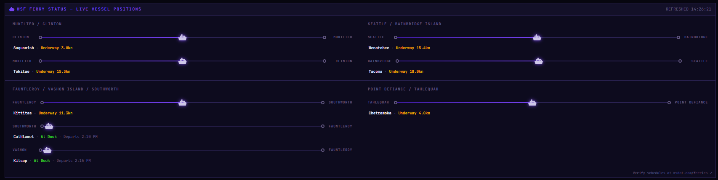Click the Tacoma vessel name
The width and height of the screenshot is (718, 180).
[x=375, y=71]
